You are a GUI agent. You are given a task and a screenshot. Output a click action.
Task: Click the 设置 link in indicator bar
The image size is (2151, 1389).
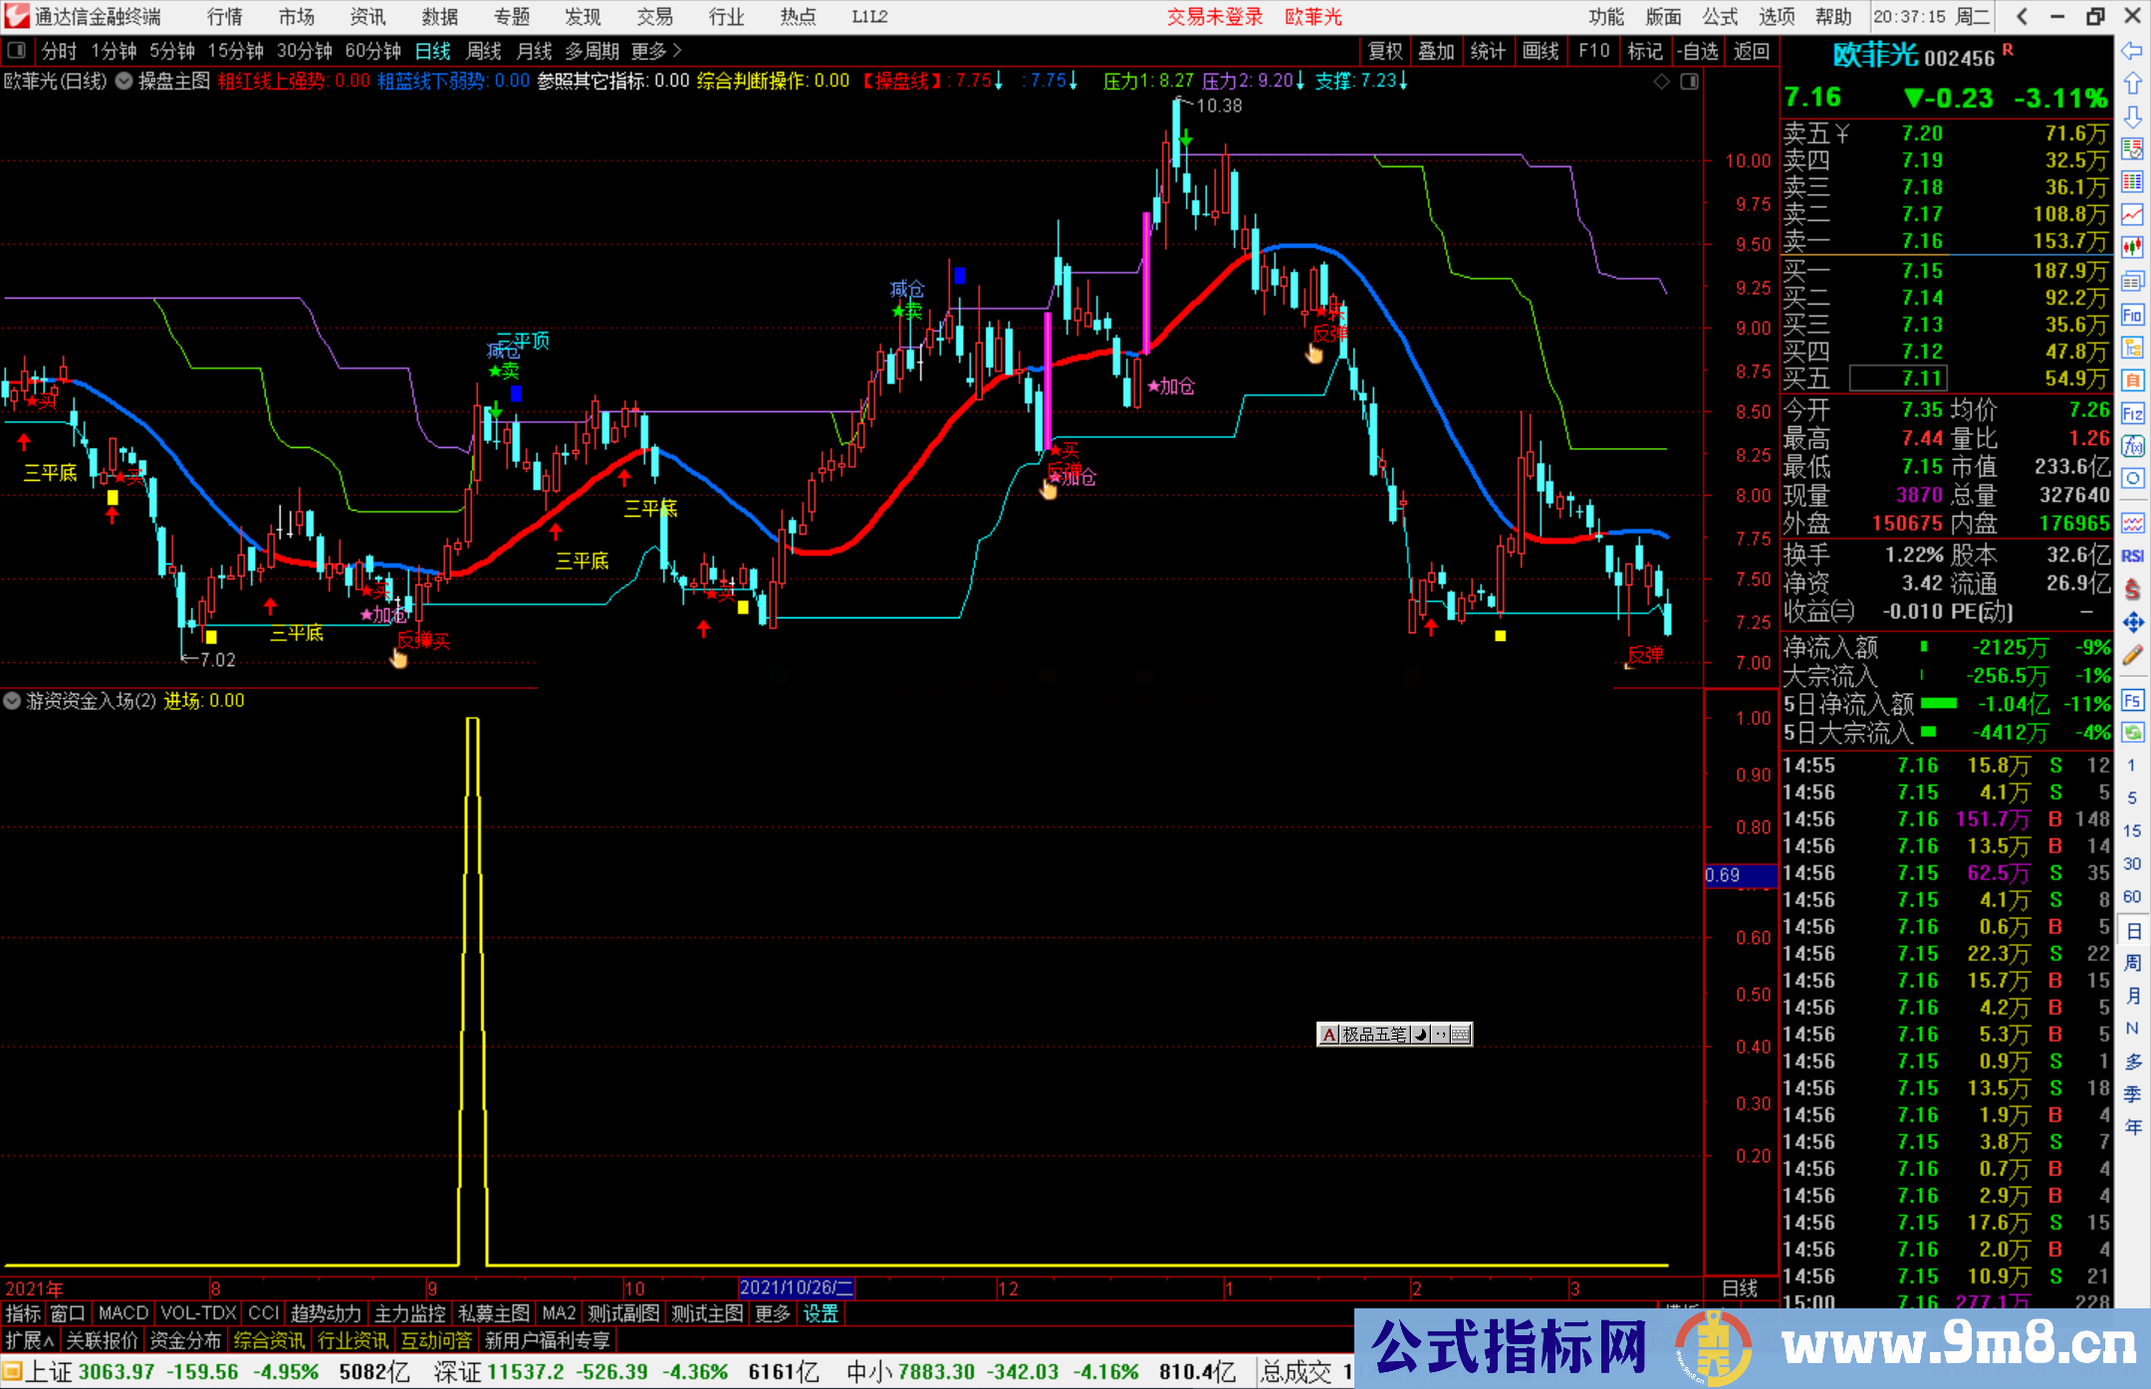(x=821, y=1313)
